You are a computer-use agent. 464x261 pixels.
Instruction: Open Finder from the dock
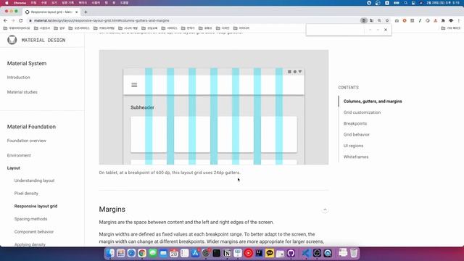pos(110,253)
